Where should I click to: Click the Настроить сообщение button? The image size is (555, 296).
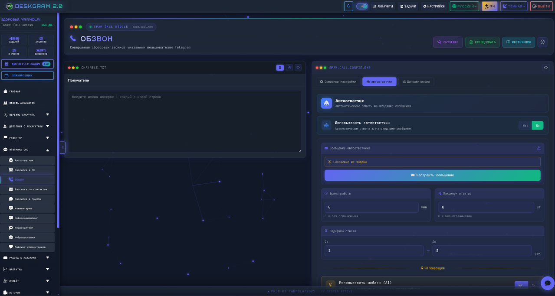click(432, 175)
